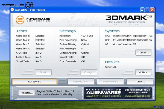Click the 'Fixed Framerate:' label
This screenshot has width=164, height=109.
click(68, 61)
